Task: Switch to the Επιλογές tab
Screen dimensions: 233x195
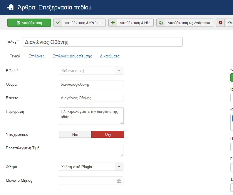Action: pos(36,56)
